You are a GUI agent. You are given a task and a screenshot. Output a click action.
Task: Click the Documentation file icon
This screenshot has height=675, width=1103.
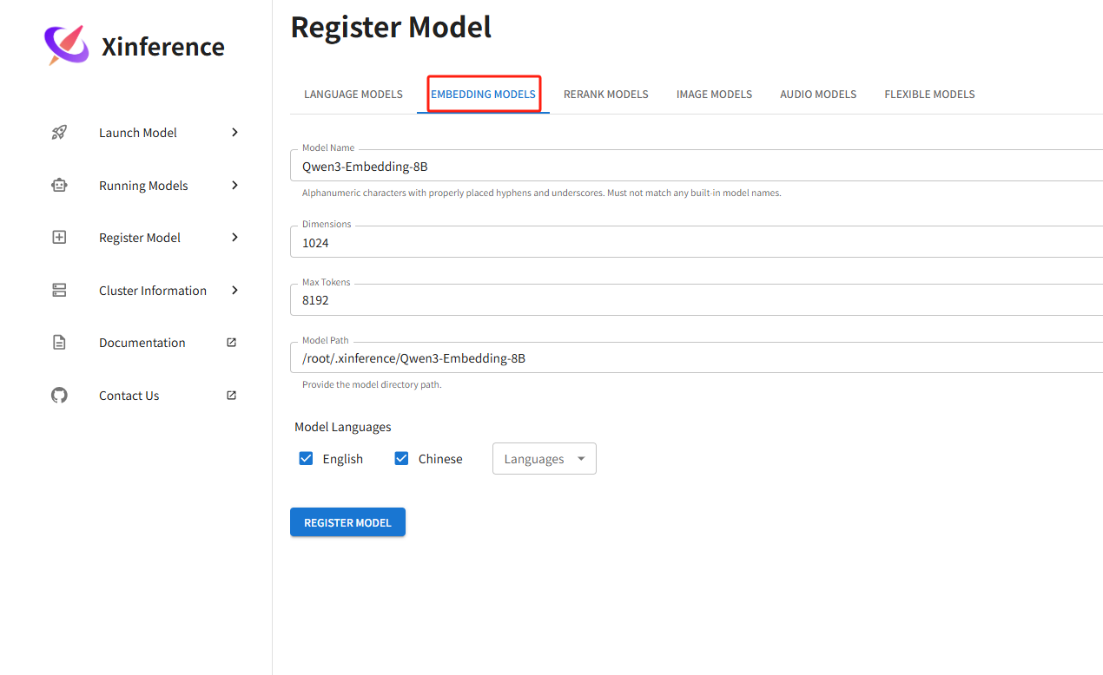pos(59,343)
